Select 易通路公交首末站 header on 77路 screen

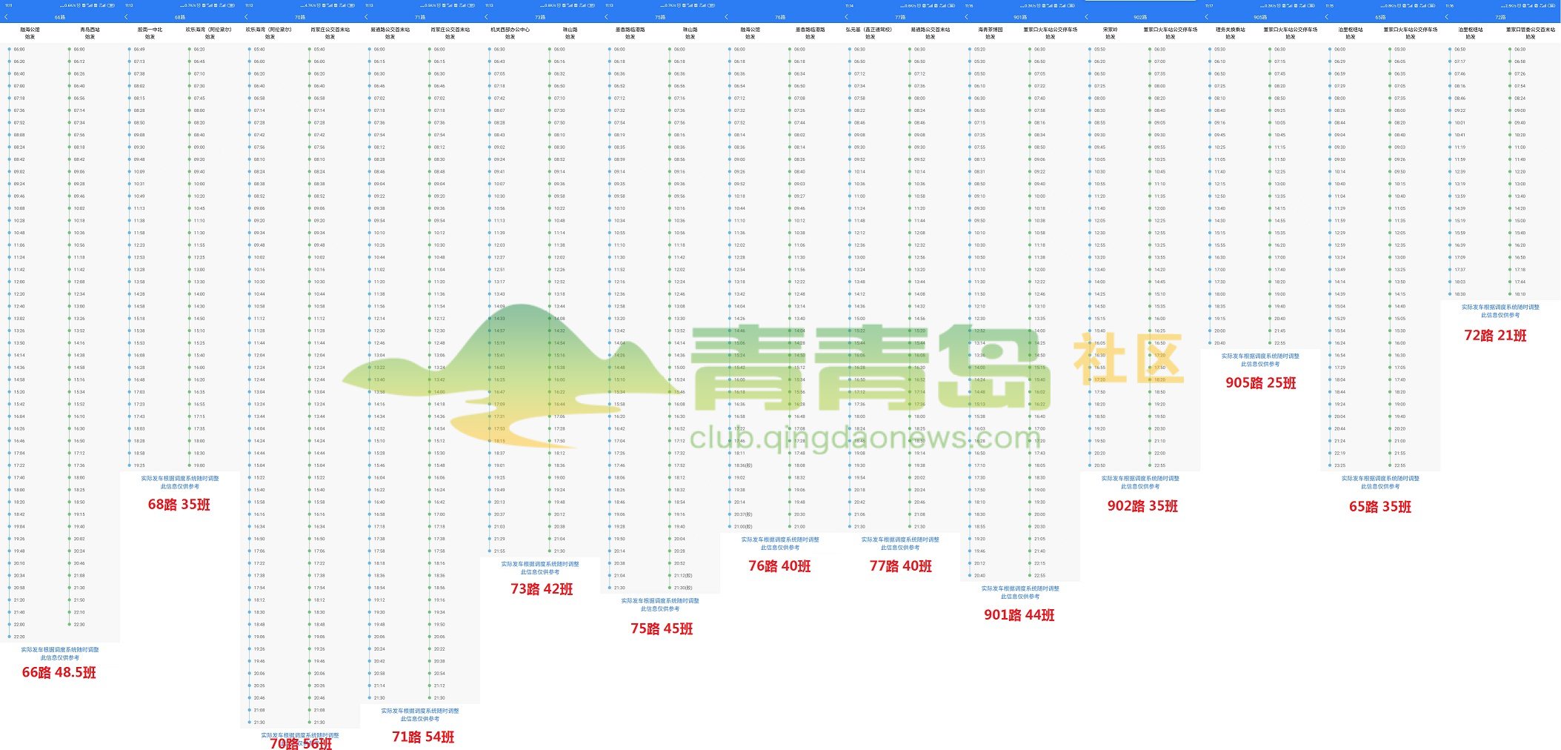(x=930, y=33)
